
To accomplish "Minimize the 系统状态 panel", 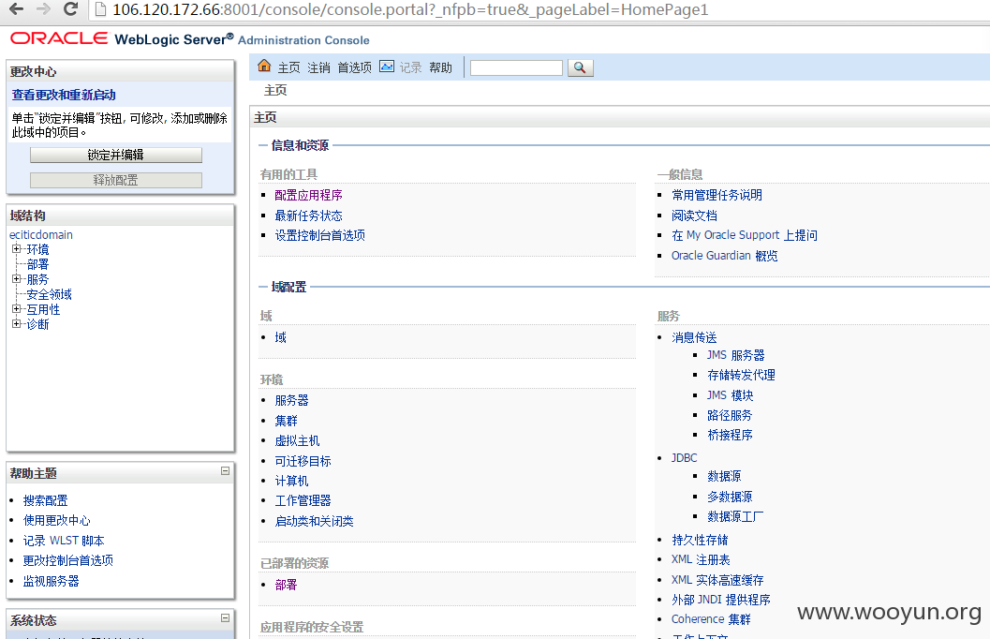I will pos(225,618).
